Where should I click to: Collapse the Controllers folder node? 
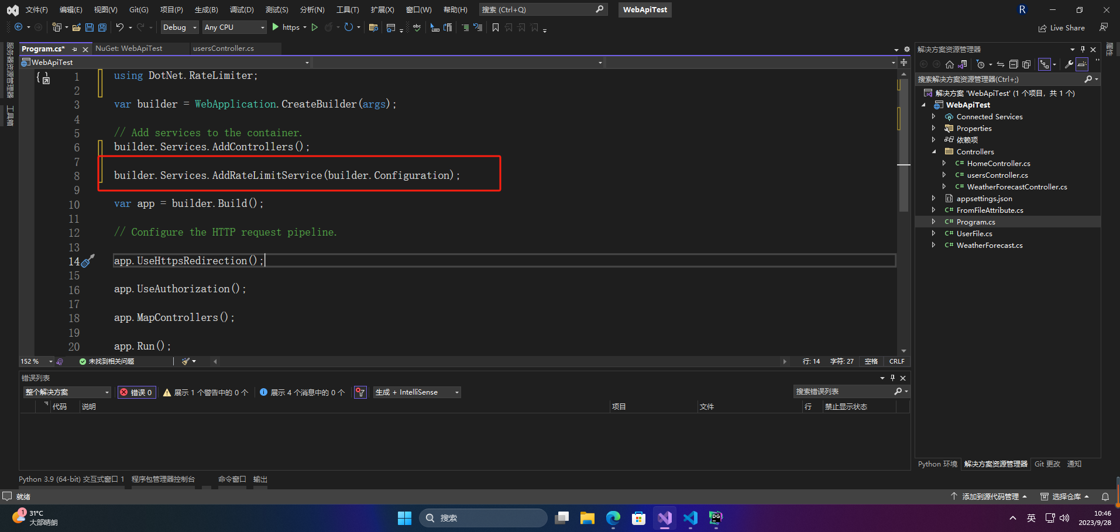(x=933, y=151)
